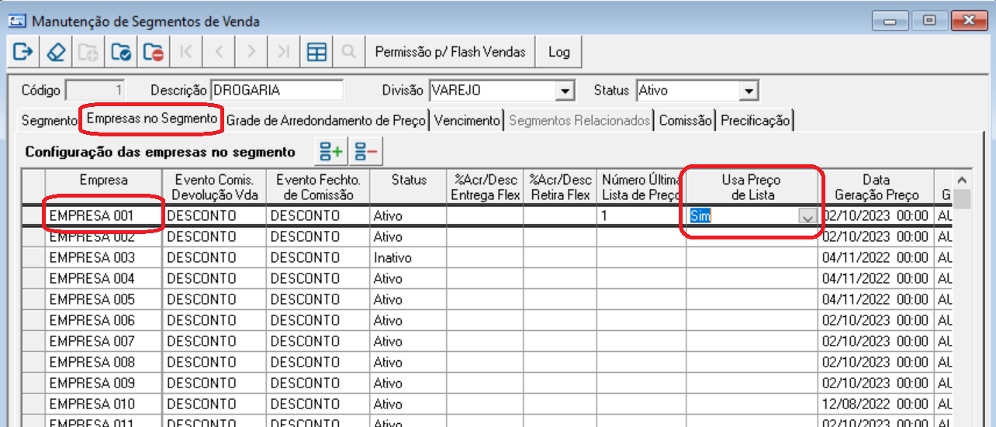Click the eraser clear icon
This screenshot has height=427, width=996.
56,52
